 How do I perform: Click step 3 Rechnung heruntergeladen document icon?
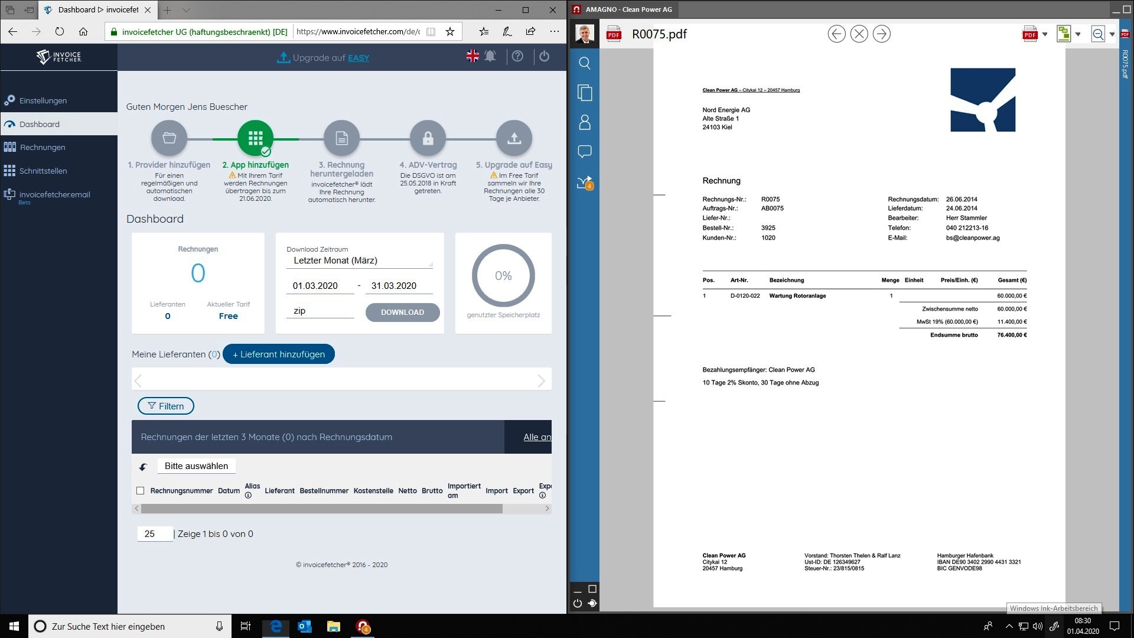(341, 138)
